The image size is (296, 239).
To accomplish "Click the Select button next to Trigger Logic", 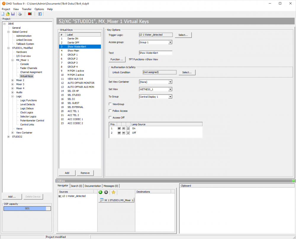I will (x=183, y=35).
